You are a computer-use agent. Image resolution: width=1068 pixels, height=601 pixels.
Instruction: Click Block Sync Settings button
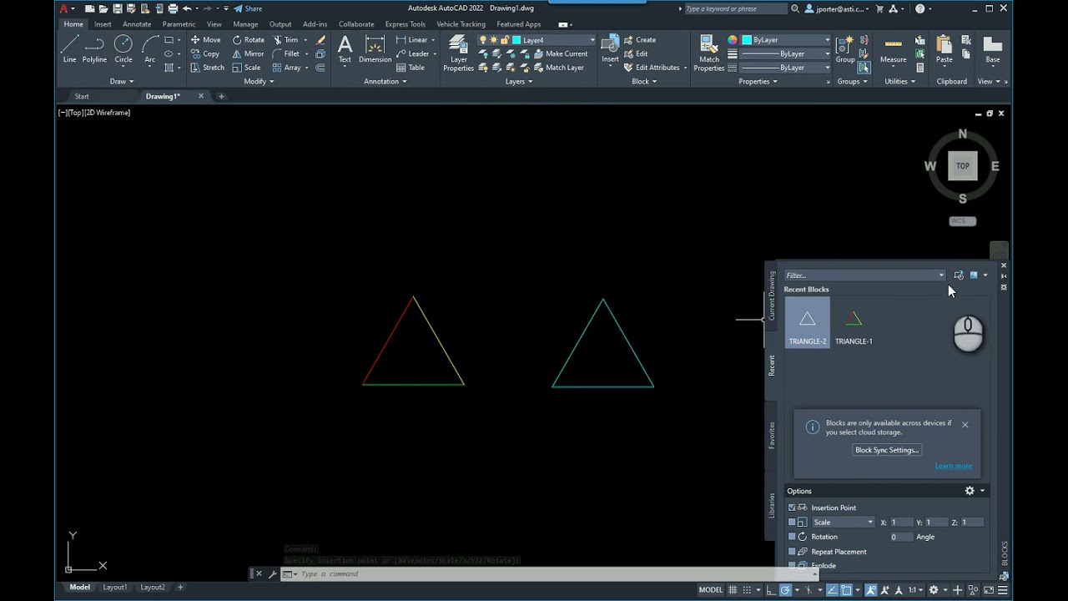(887, 450)
